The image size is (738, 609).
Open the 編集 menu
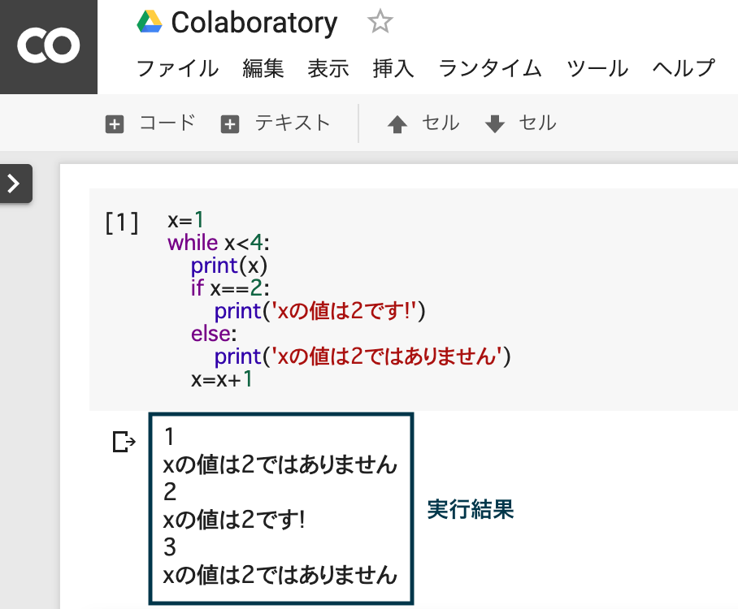coord(263,68)
